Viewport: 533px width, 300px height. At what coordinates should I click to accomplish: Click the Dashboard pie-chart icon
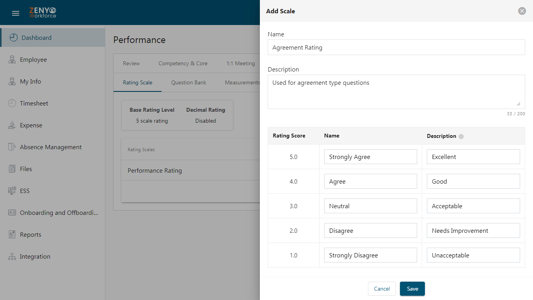(14, 37)
